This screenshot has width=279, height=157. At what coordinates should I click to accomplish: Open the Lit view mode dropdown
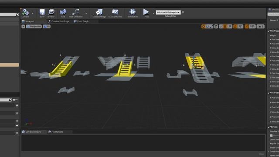[x=47, y=27]
